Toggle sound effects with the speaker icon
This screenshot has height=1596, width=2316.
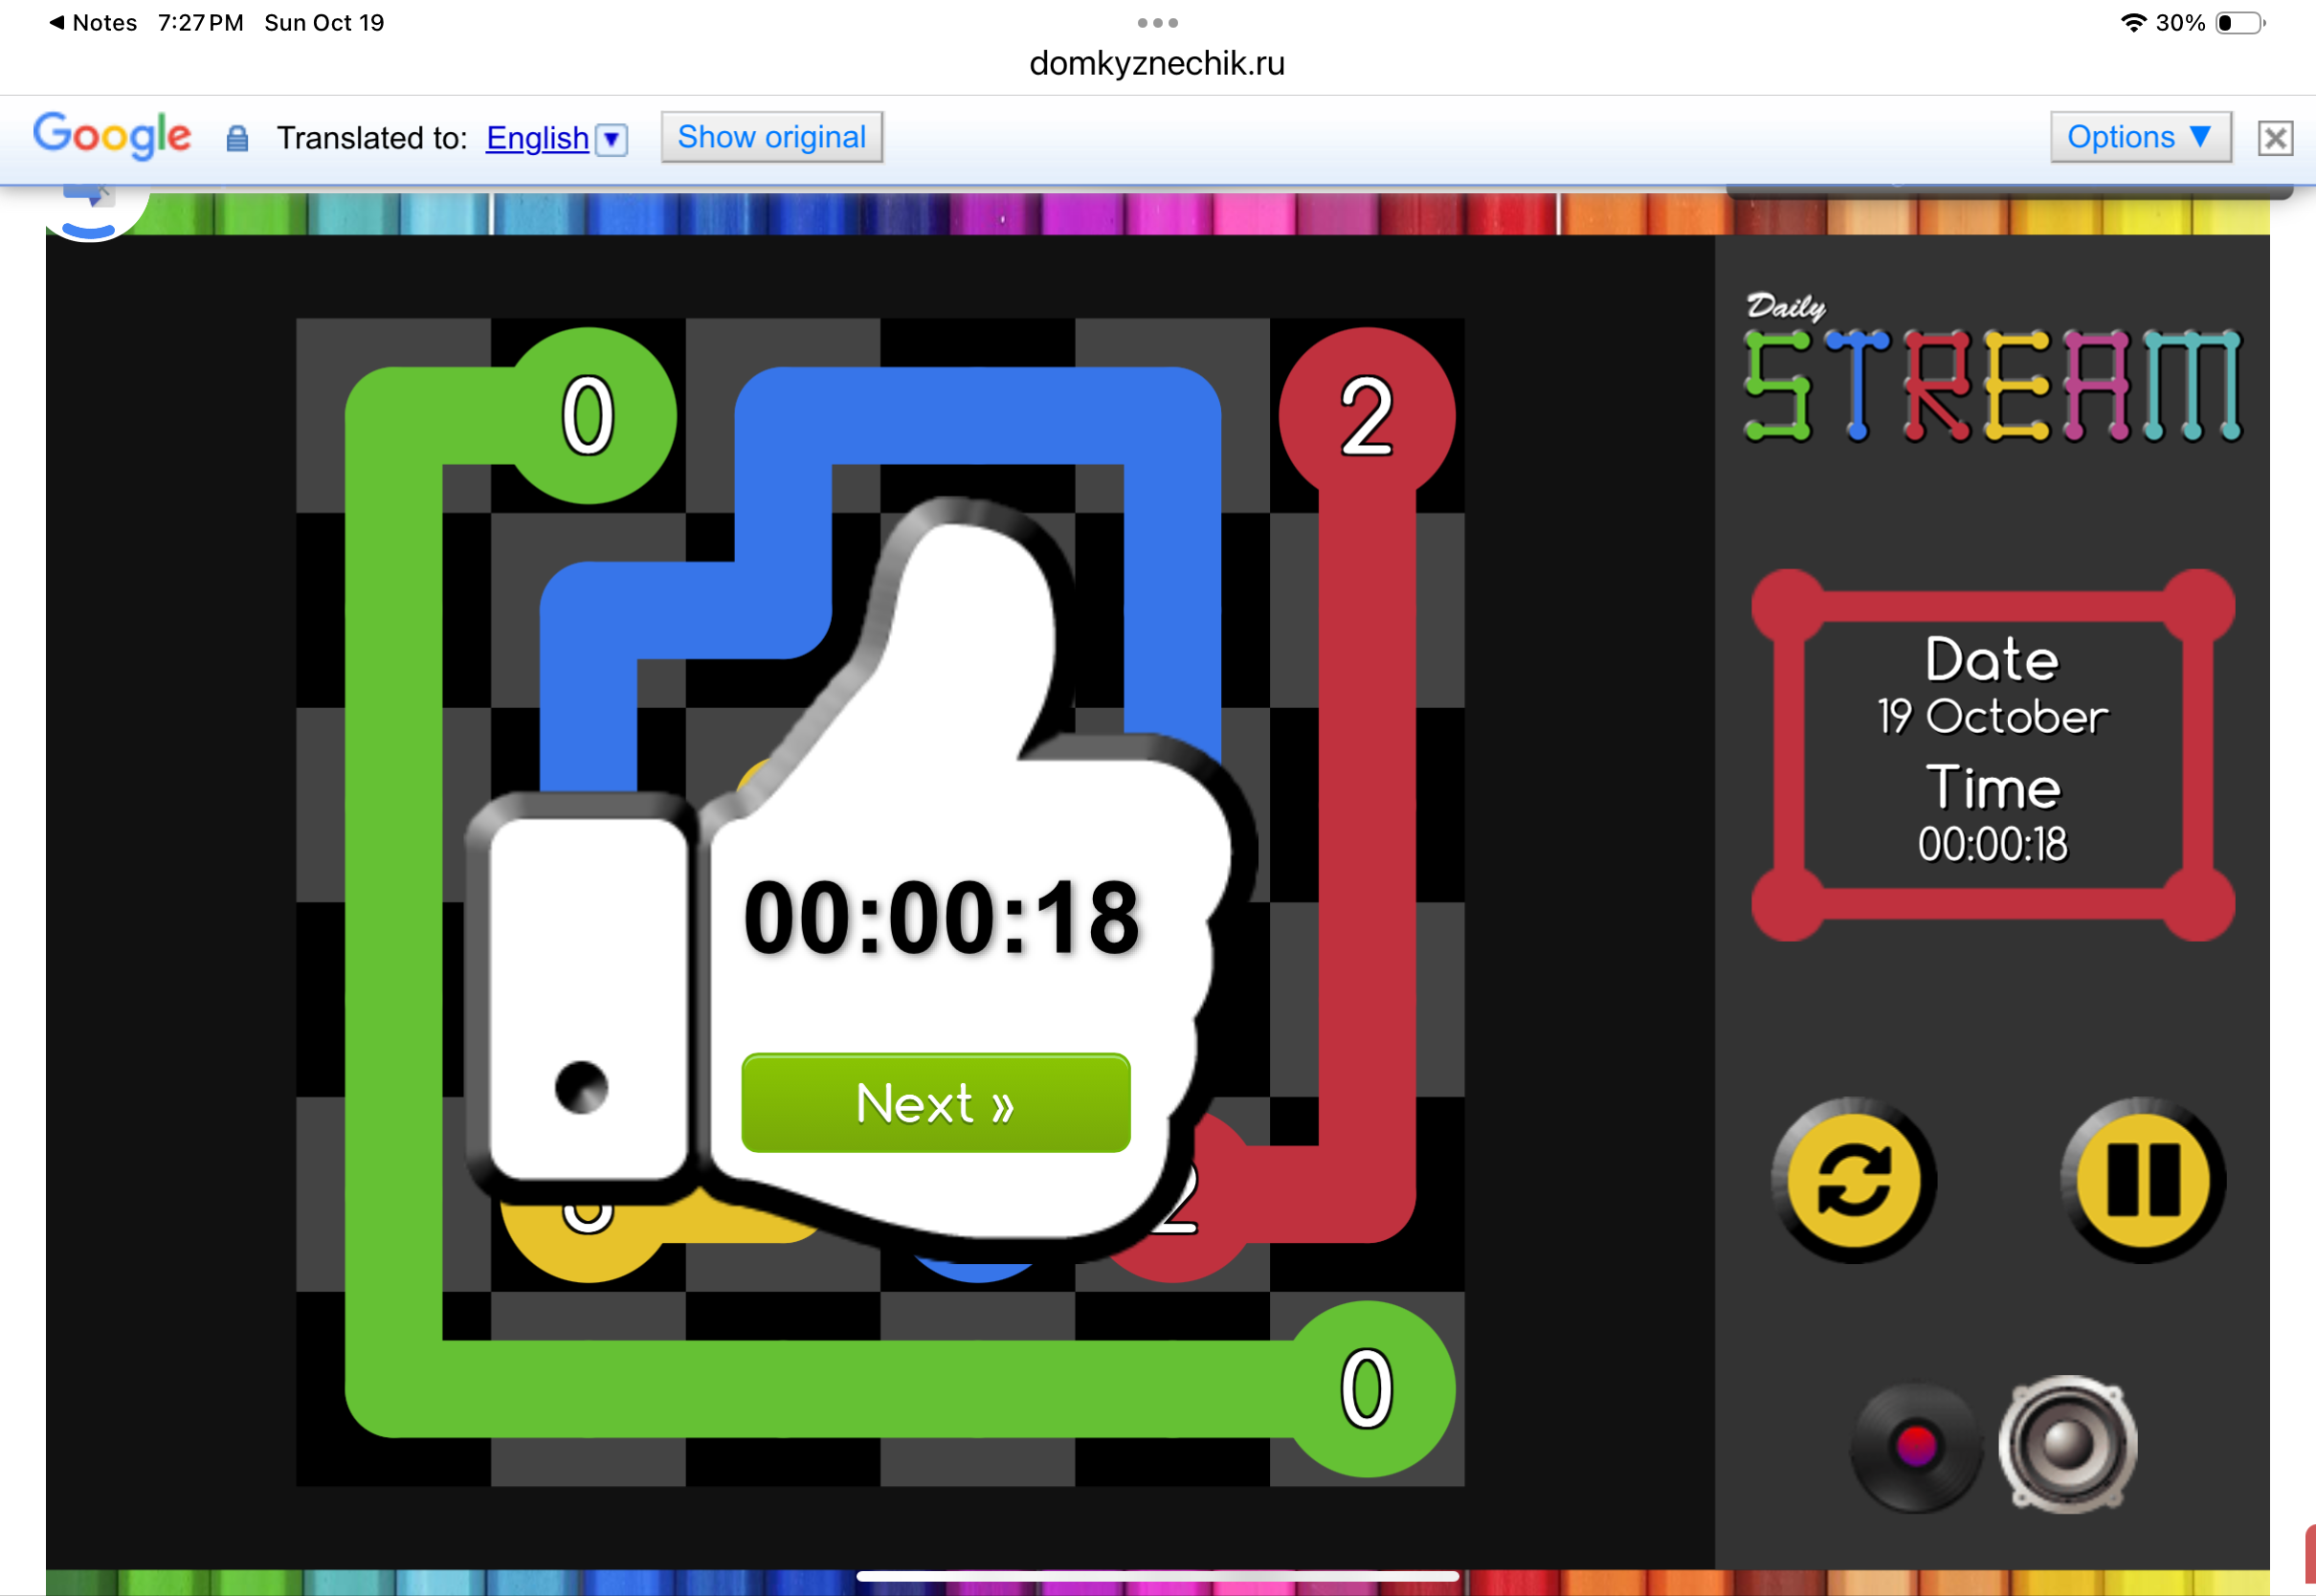2067,1444
